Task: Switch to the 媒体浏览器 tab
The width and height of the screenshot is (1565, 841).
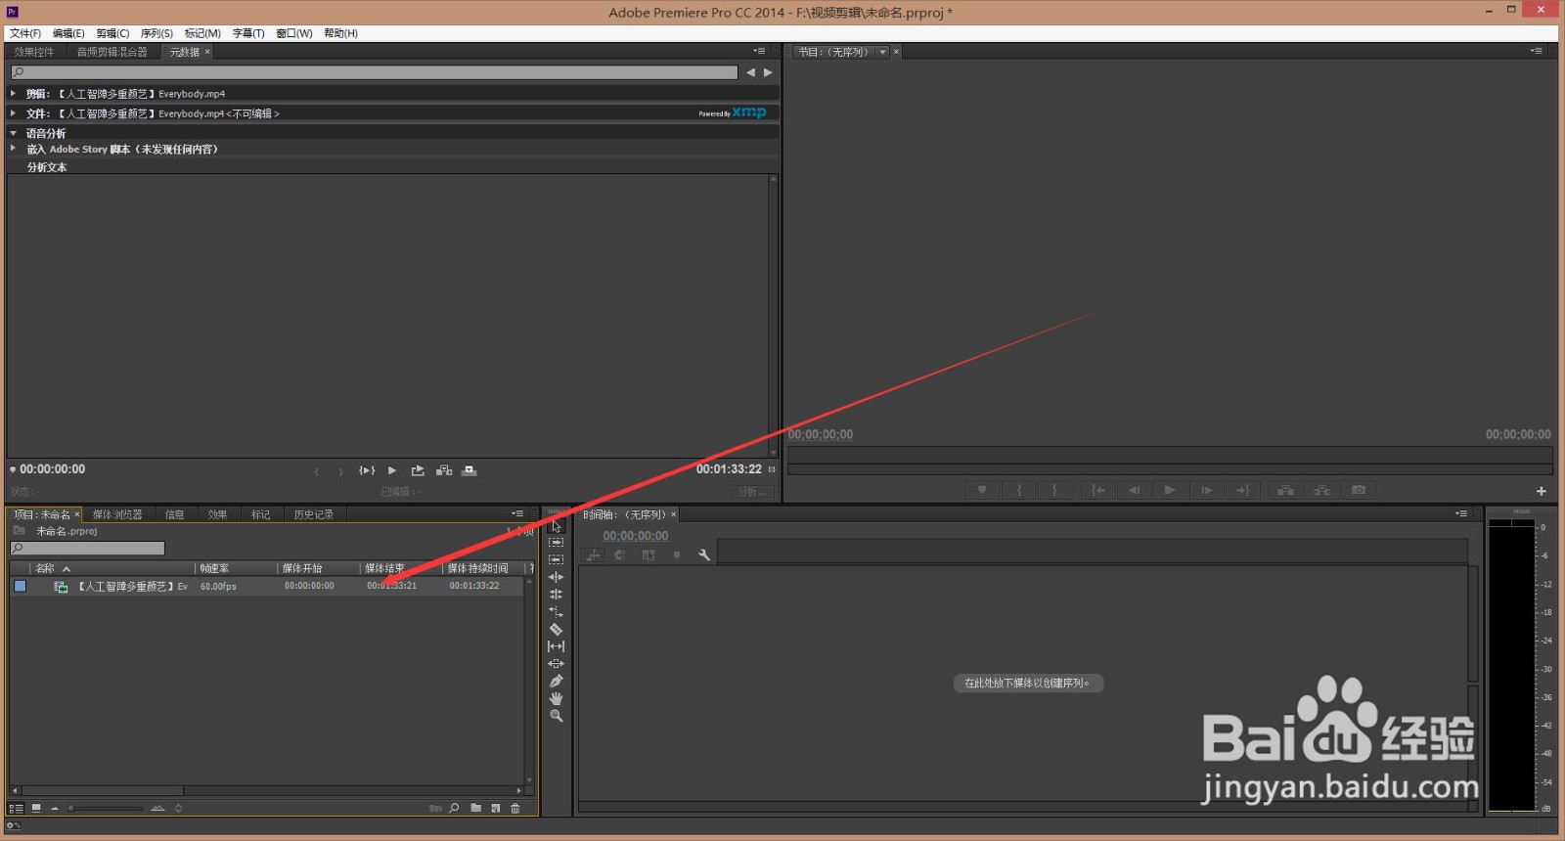Action: click(x=117, y=514)
